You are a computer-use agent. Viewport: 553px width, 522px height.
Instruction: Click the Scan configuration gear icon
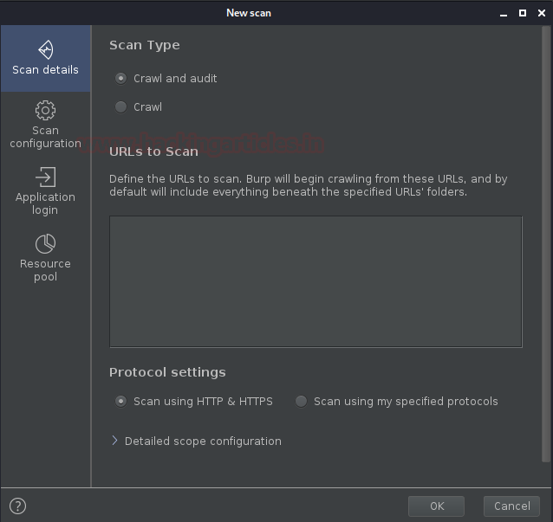tap(45, 110)
